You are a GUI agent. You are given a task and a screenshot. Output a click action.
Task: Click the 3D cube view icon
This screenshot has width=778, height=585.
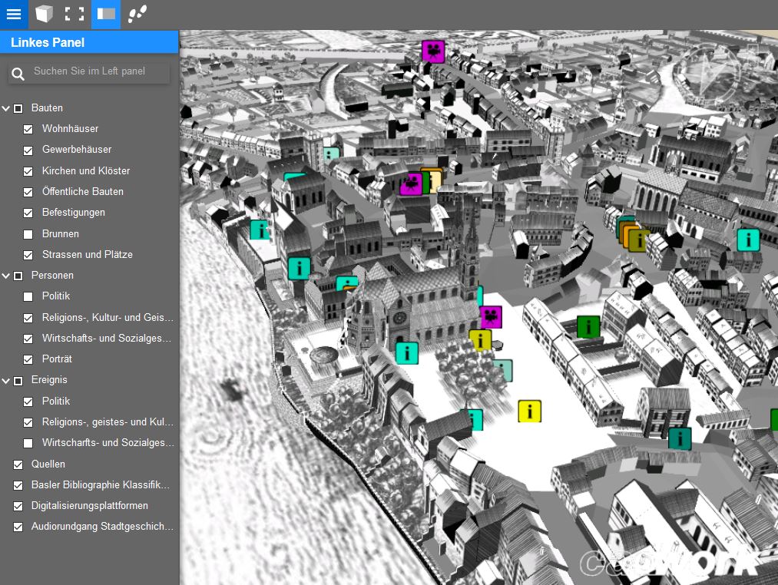45,14
